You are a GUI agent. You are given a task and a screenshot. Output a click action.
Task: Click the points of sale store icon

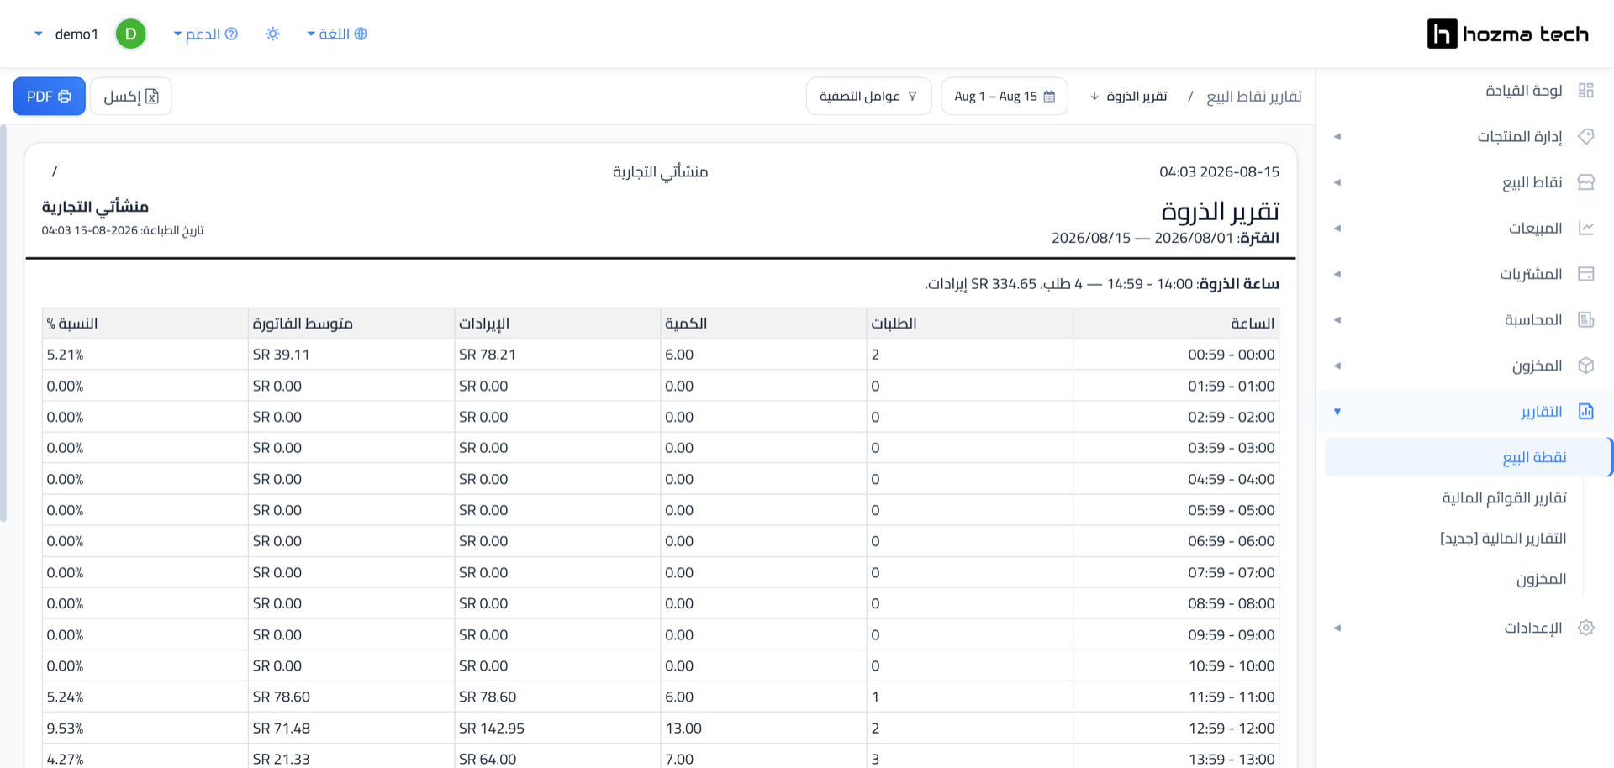click(x=1585, y=182)
